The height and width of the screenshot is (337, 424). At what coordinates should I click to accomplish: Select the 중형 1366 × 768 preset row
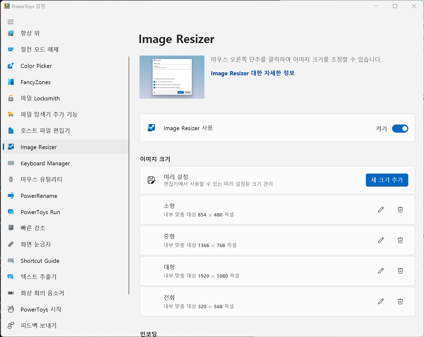[x=277, y=240]
